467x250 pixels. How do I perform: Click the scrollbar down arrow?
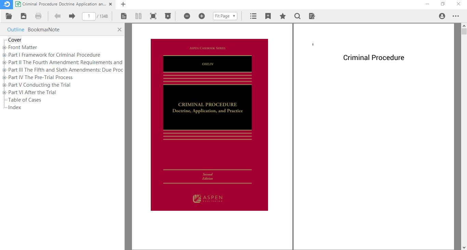[x=464, y=247]
